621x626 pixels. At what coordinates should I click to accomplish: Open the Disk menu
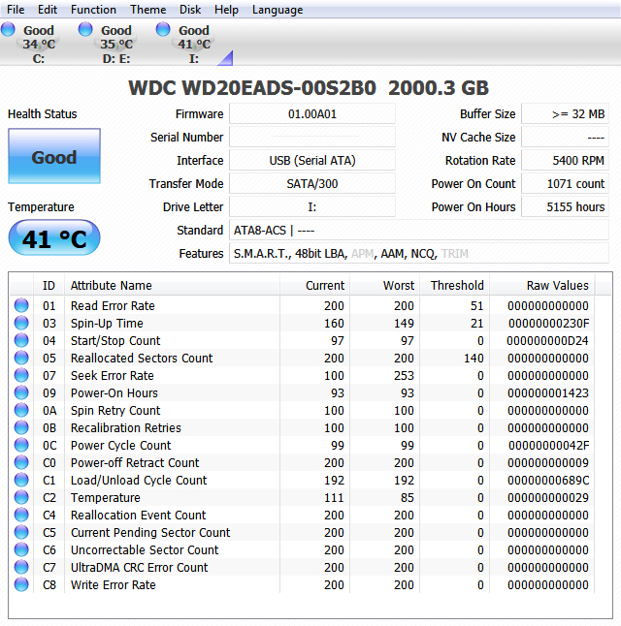pyautogui.click(x=190, y=9)
